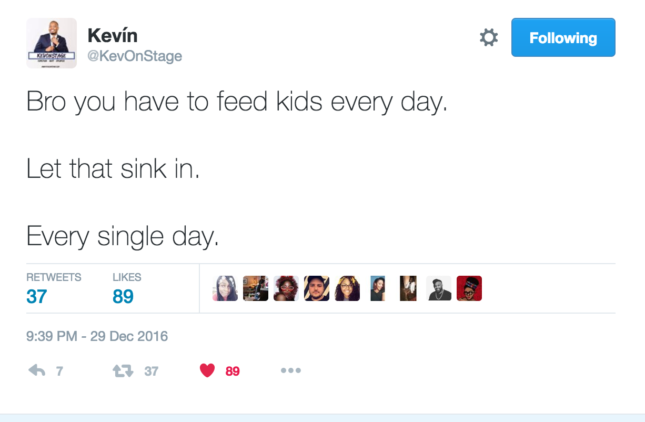Open the cartoon avatar with red background
645x422 pixels.
pos(469,288)
